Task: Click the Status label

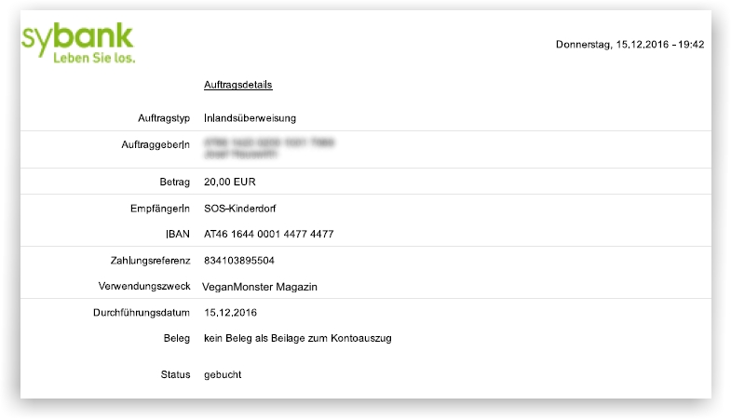Action: point(175,374)
